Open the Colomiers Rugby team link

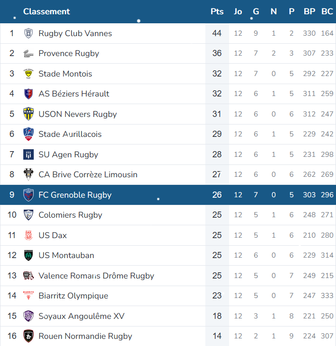point(70,215)
